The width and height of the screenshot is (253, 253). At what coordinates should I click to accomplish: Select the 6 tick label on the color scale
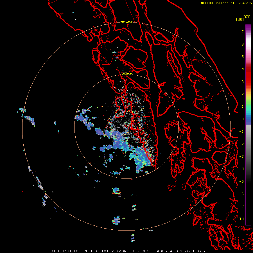tap(243, 44)
